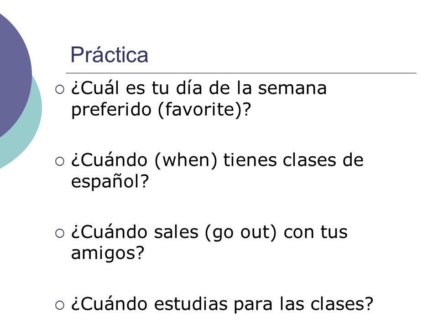Click the word 'sales' in third question
438x328 pixels.
176,232
